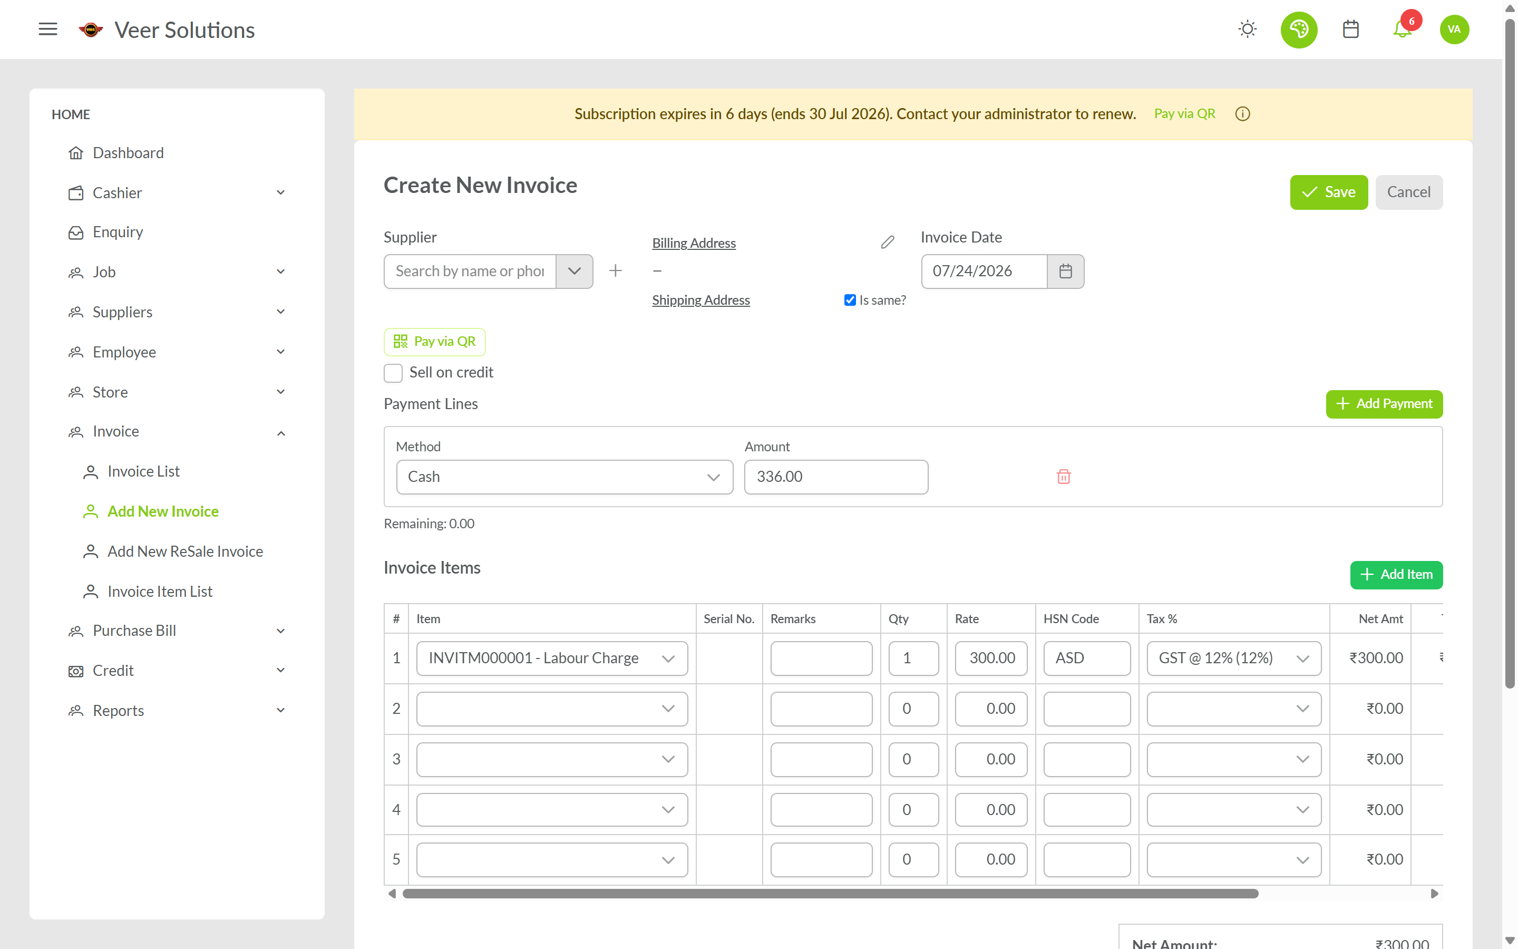
Task: Enable the Sell on credit checkbox
Action: point(393,373)
